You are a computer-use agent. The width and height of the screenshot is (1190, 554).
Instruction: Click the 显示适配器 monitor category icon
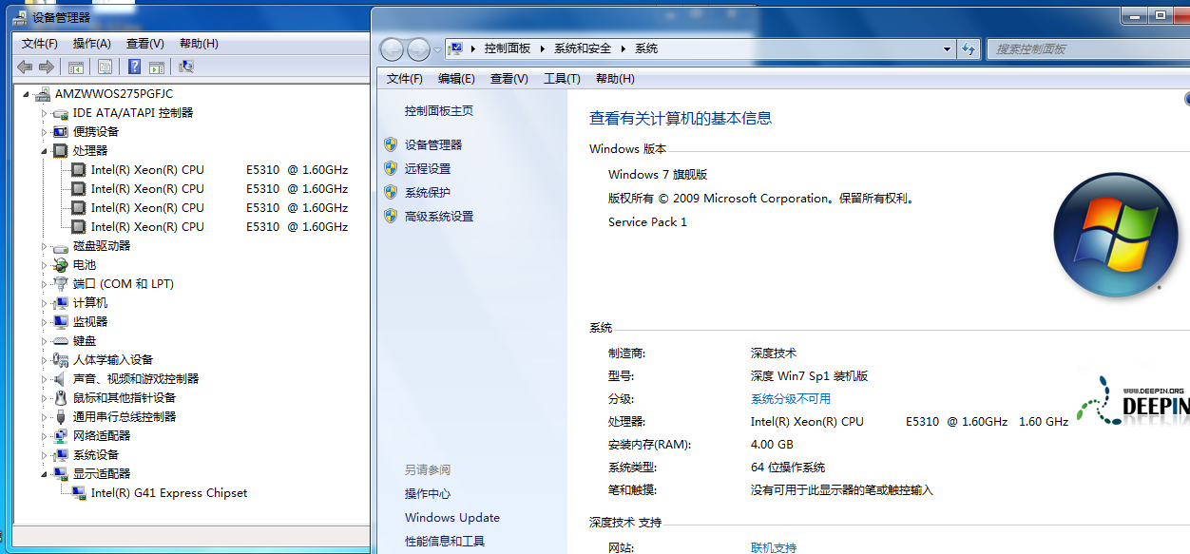[61, 473]
